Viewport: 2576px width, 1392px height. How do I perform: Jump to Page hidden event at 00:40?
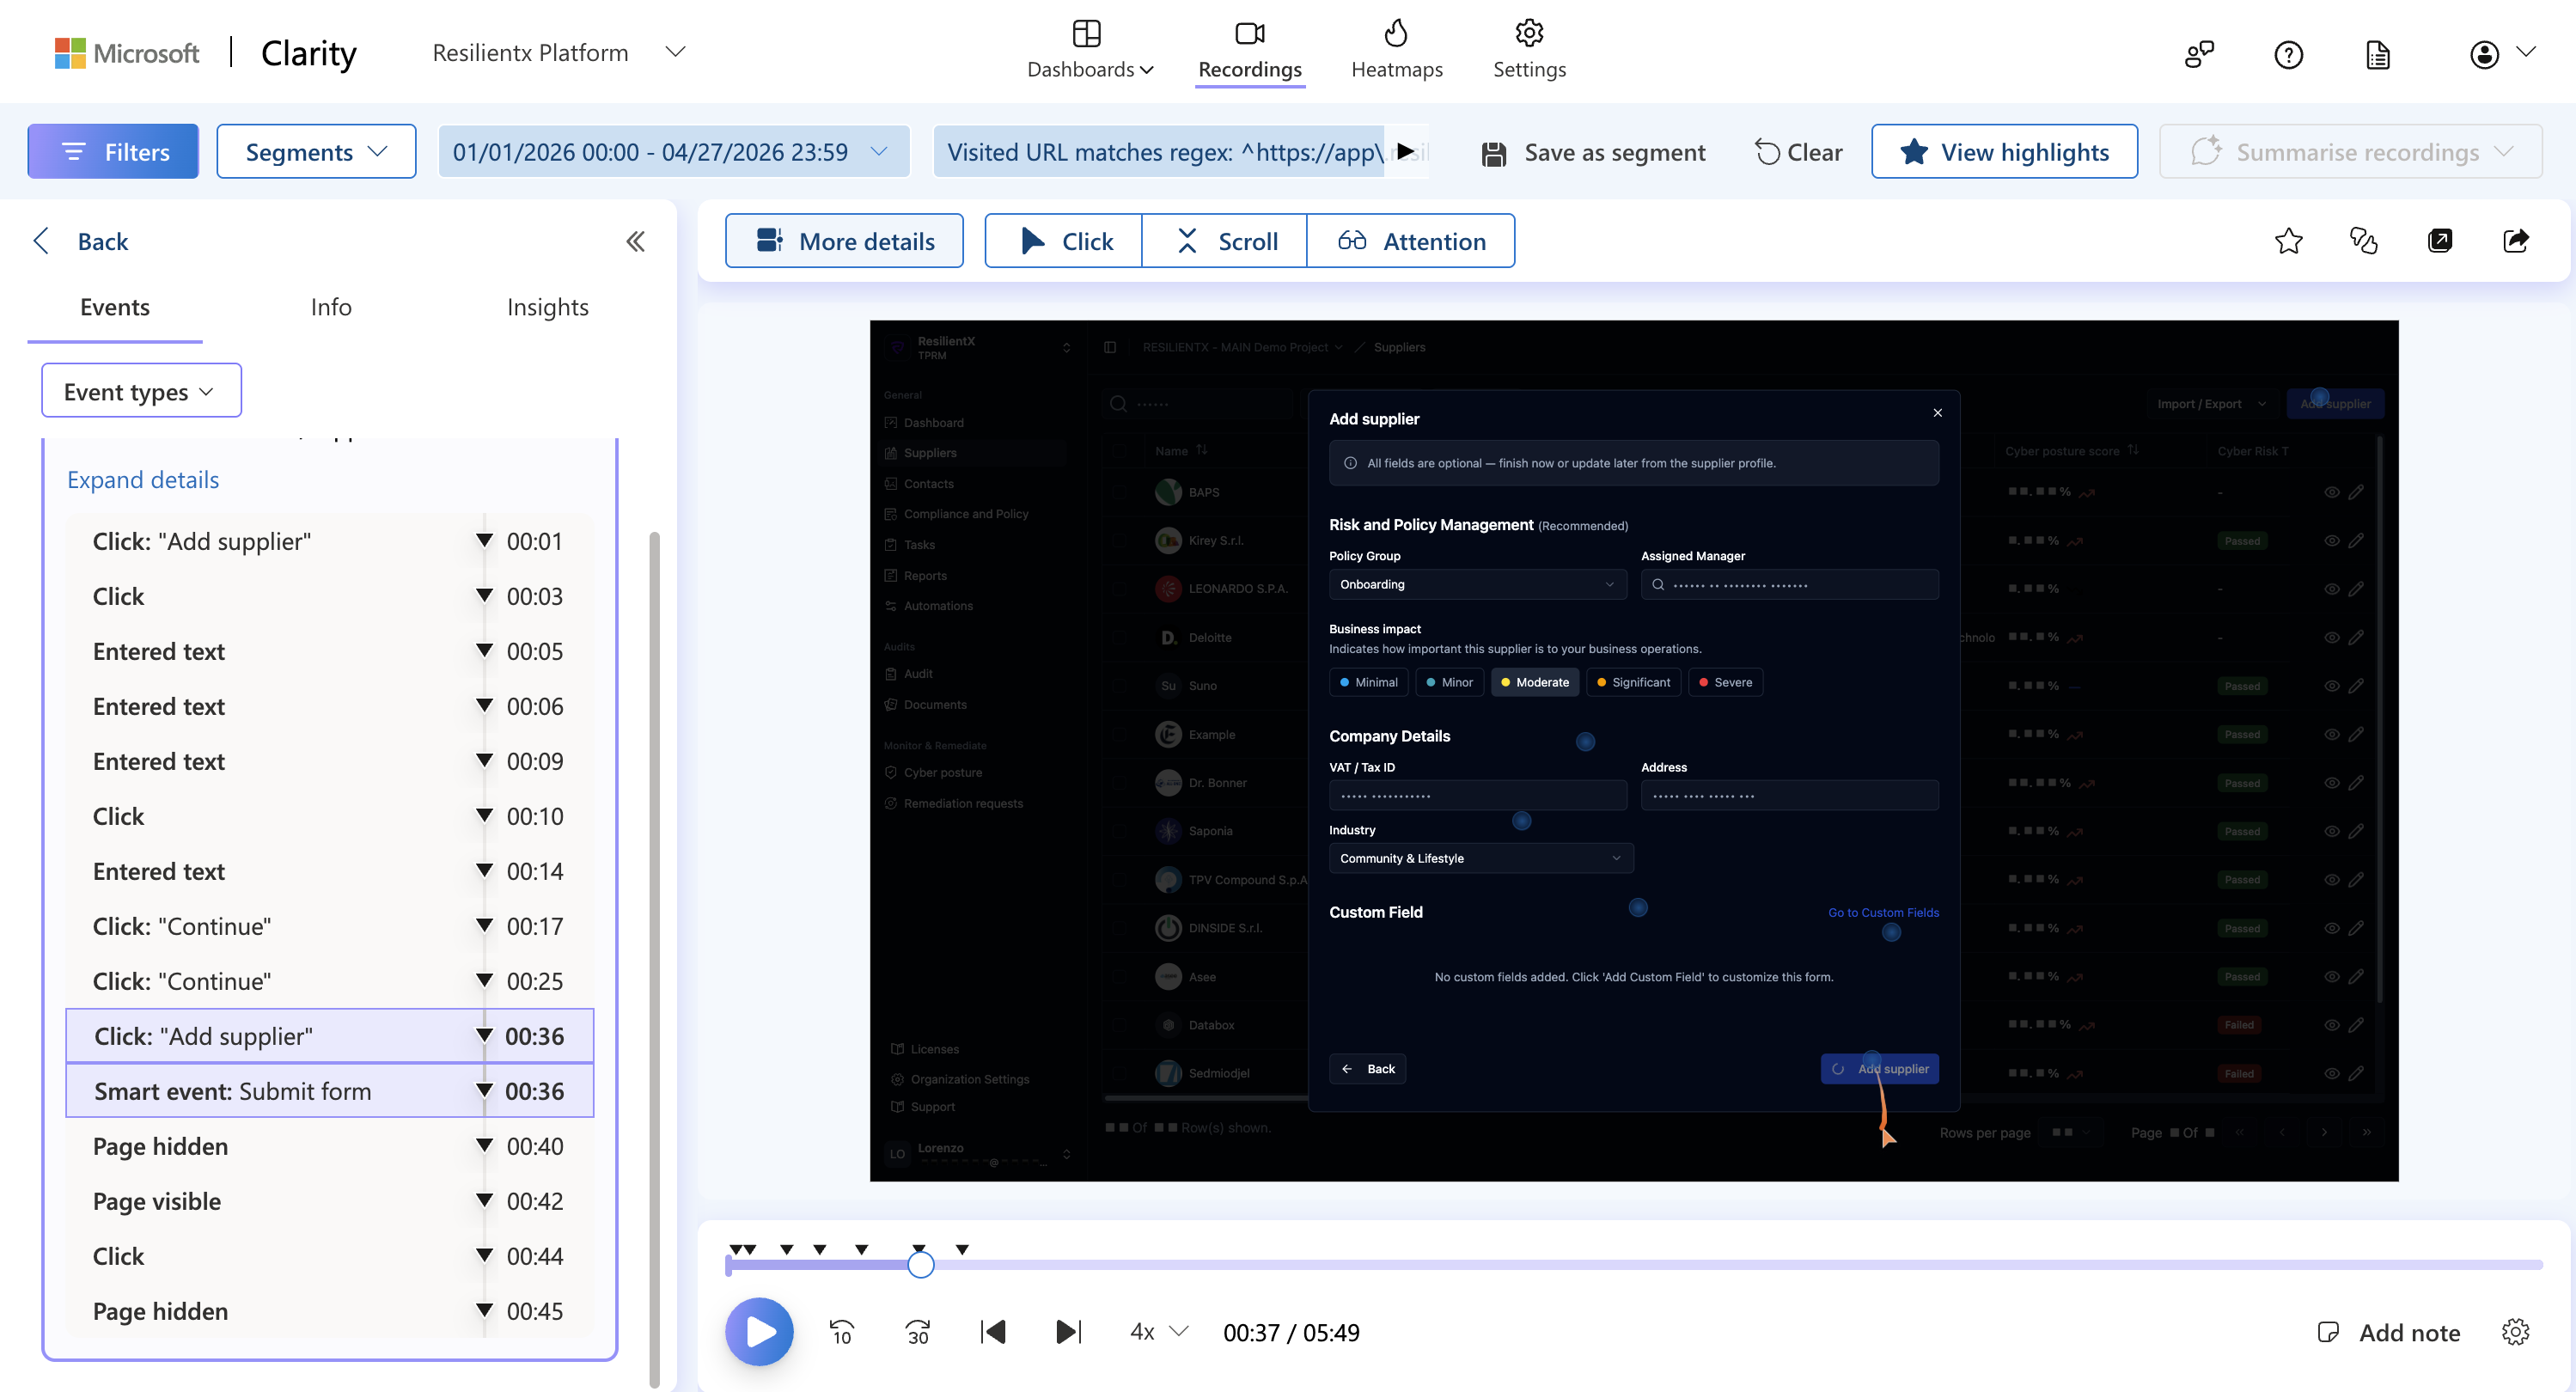tap(329, 1146)
